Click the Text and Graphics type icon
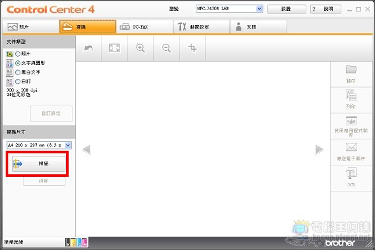Screen dimensions: 375x250 (x=10, y=64)
